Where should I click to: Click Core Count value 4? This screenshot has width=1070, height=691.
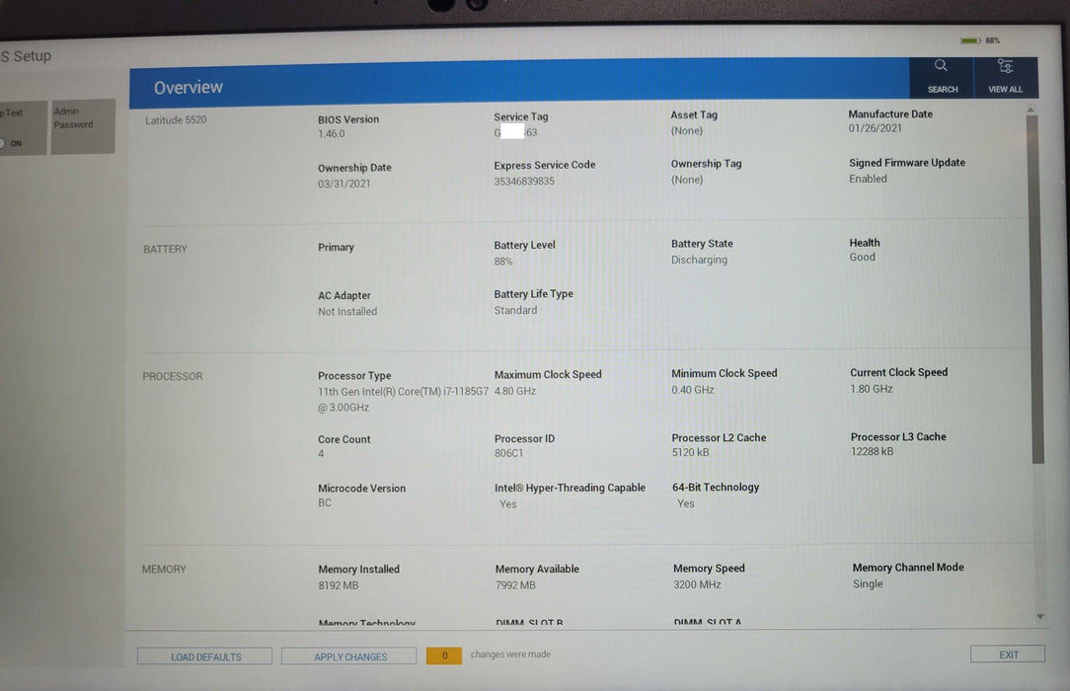point(321,454)
